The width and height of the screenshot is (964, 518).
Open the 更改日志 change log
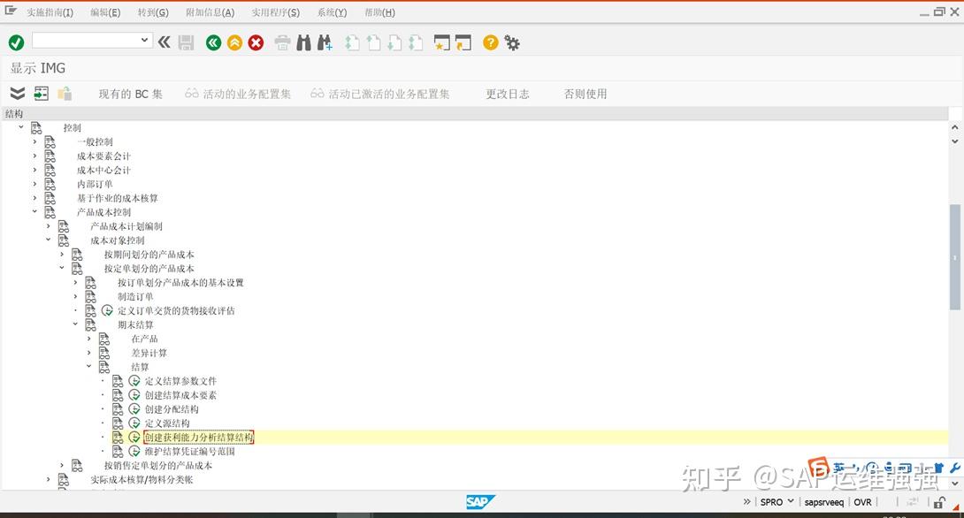click(508, 93)
